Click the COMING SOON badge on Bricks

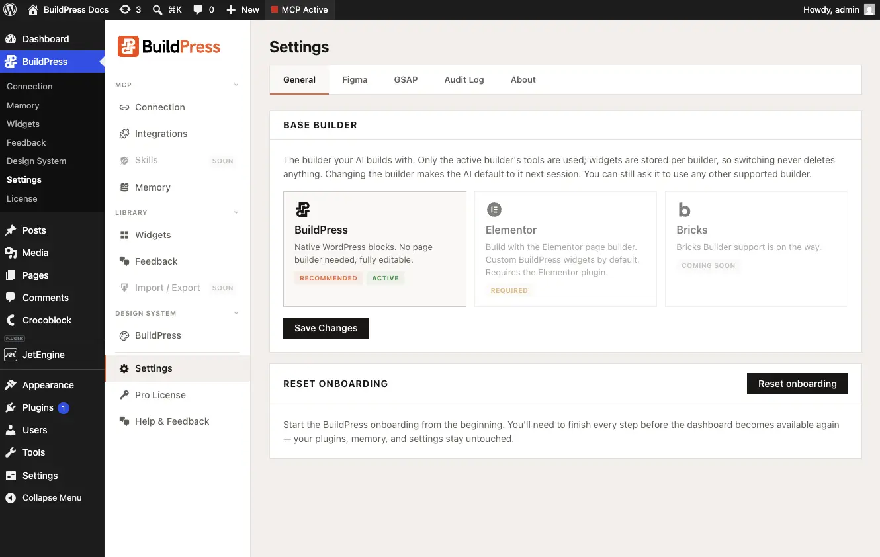coord(708,266)
